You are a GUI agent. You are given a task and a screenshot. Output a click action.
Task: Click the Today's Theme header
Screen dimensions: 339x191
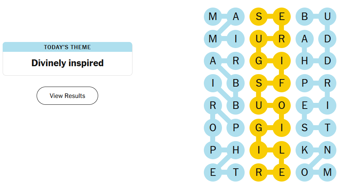(67, 47)
